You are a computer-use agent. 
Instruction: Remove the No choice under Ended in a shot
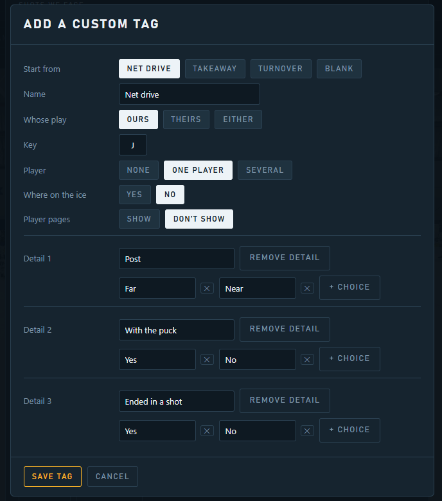click(x=307, y=431)
